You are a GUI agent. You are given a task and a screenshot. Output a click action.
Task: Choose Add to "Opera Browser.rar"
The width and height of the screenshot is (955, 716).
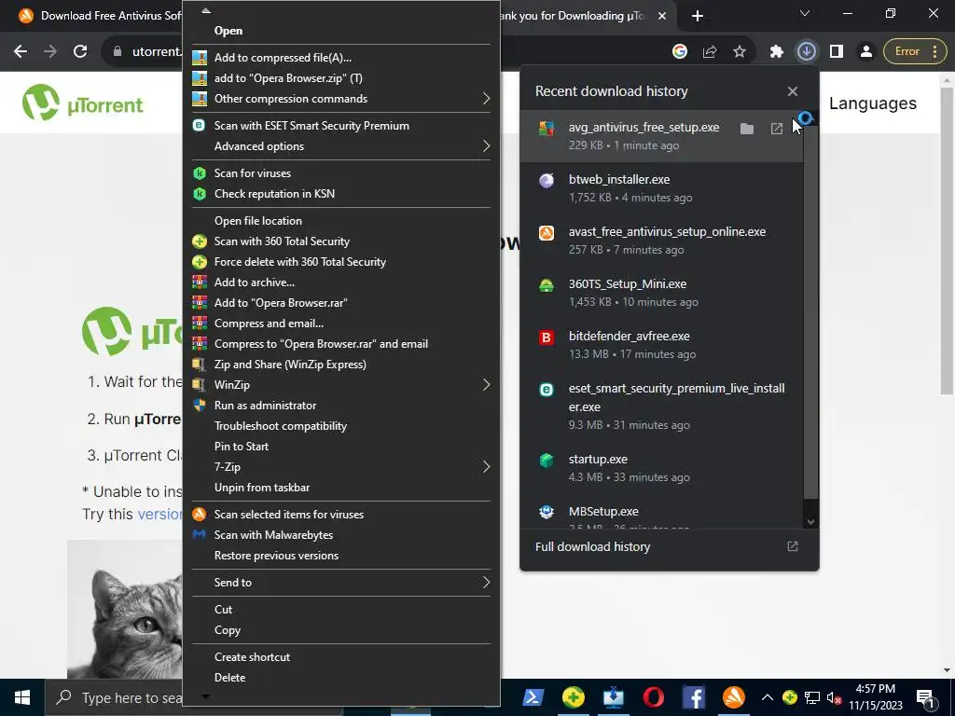pyautogui.click(x=341, y=303)
